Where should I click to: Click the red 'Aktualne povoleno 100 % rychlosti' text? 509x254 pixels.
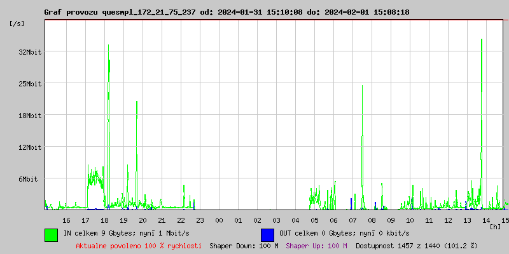click(139, 246)
